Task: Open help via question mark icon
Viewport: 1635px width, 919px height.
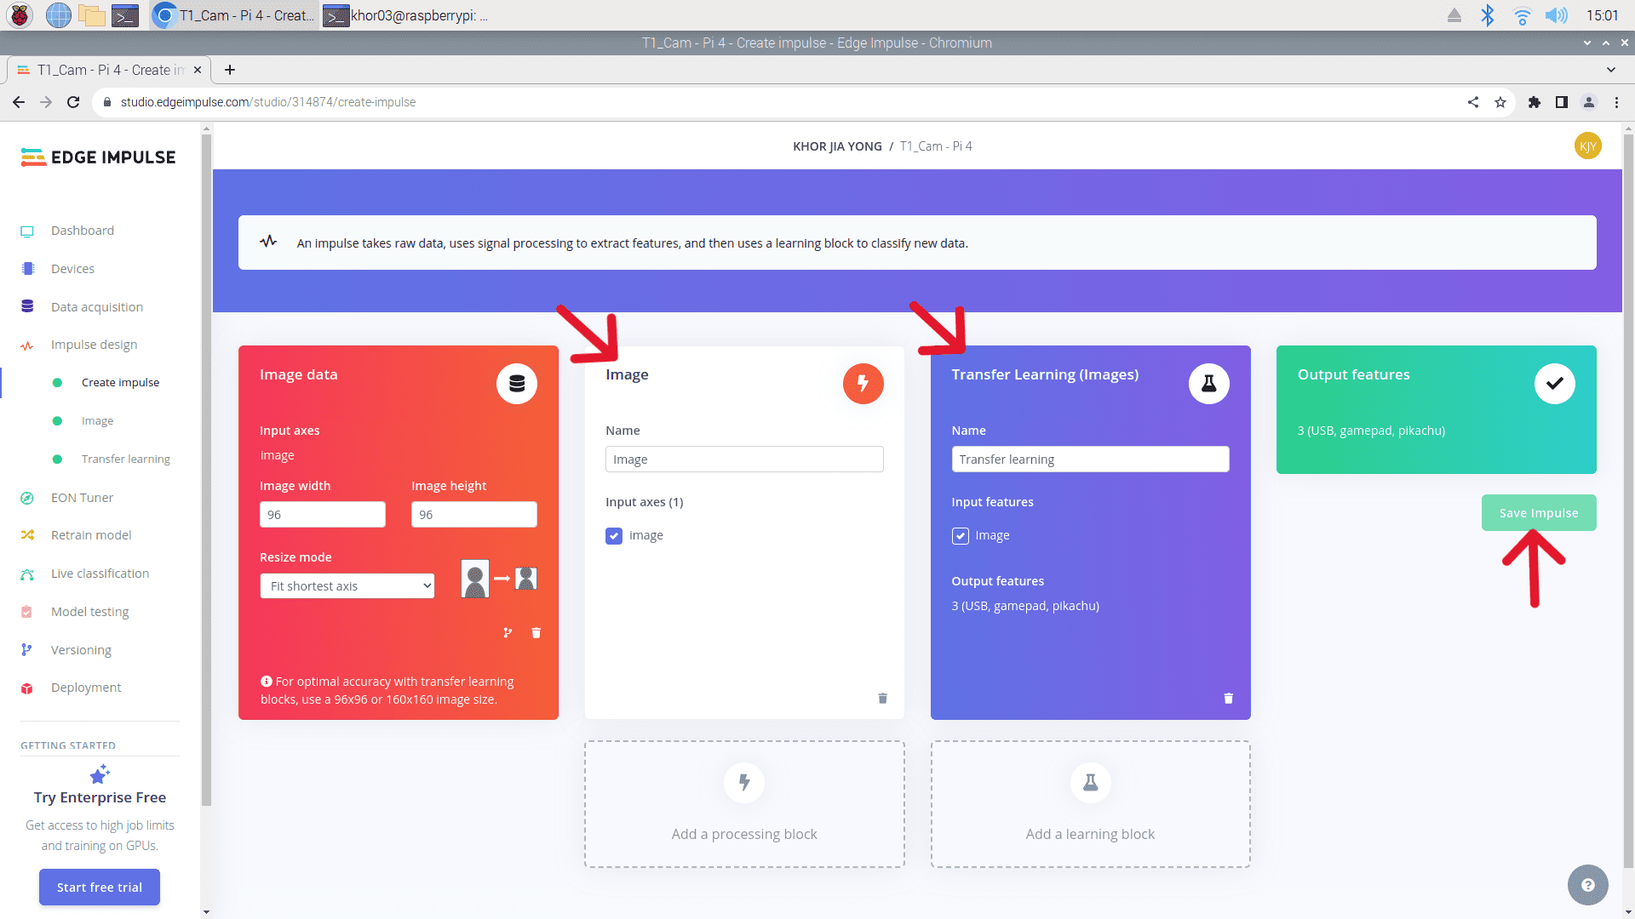Action: [x=1587, y=885]
